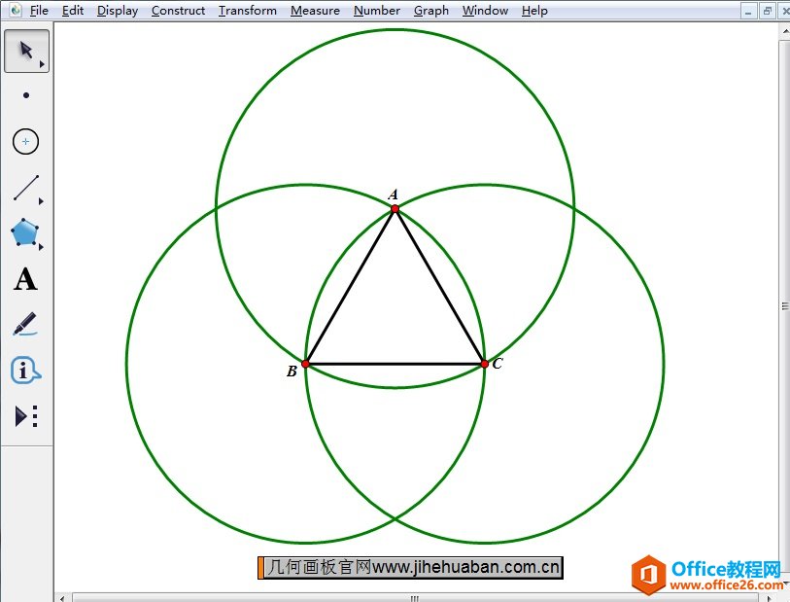
Task: Activate the Information tool
Action: click(x=25, y=371)
